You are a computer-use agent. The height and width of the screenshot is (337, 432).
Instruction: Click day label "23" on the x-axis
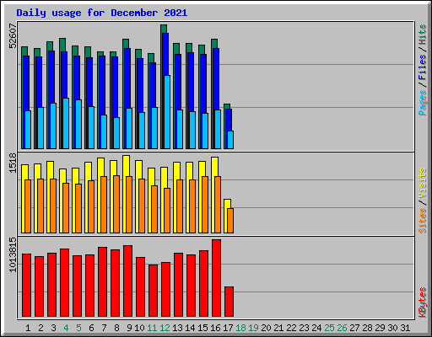tap(304, 328)
